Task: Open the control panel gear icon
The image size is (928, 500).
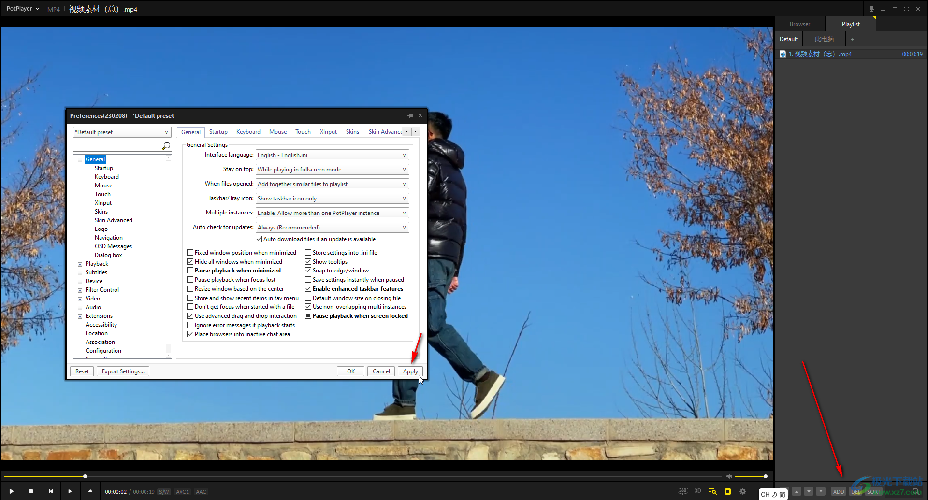Action: point(743,491)
